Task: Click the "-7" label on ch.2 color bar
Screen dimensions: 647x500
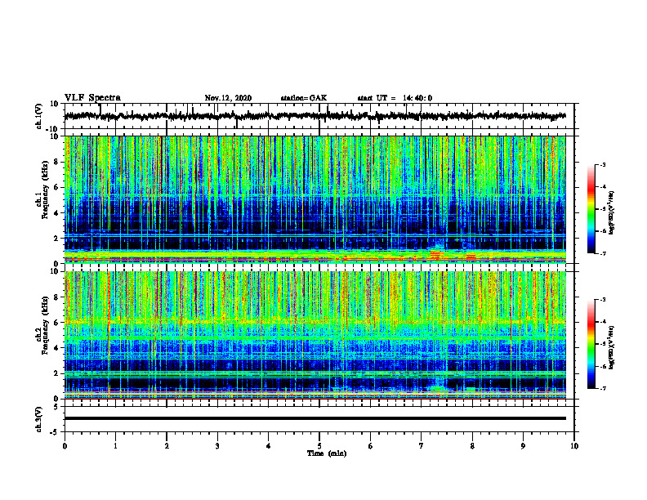Action: [602, 388]
